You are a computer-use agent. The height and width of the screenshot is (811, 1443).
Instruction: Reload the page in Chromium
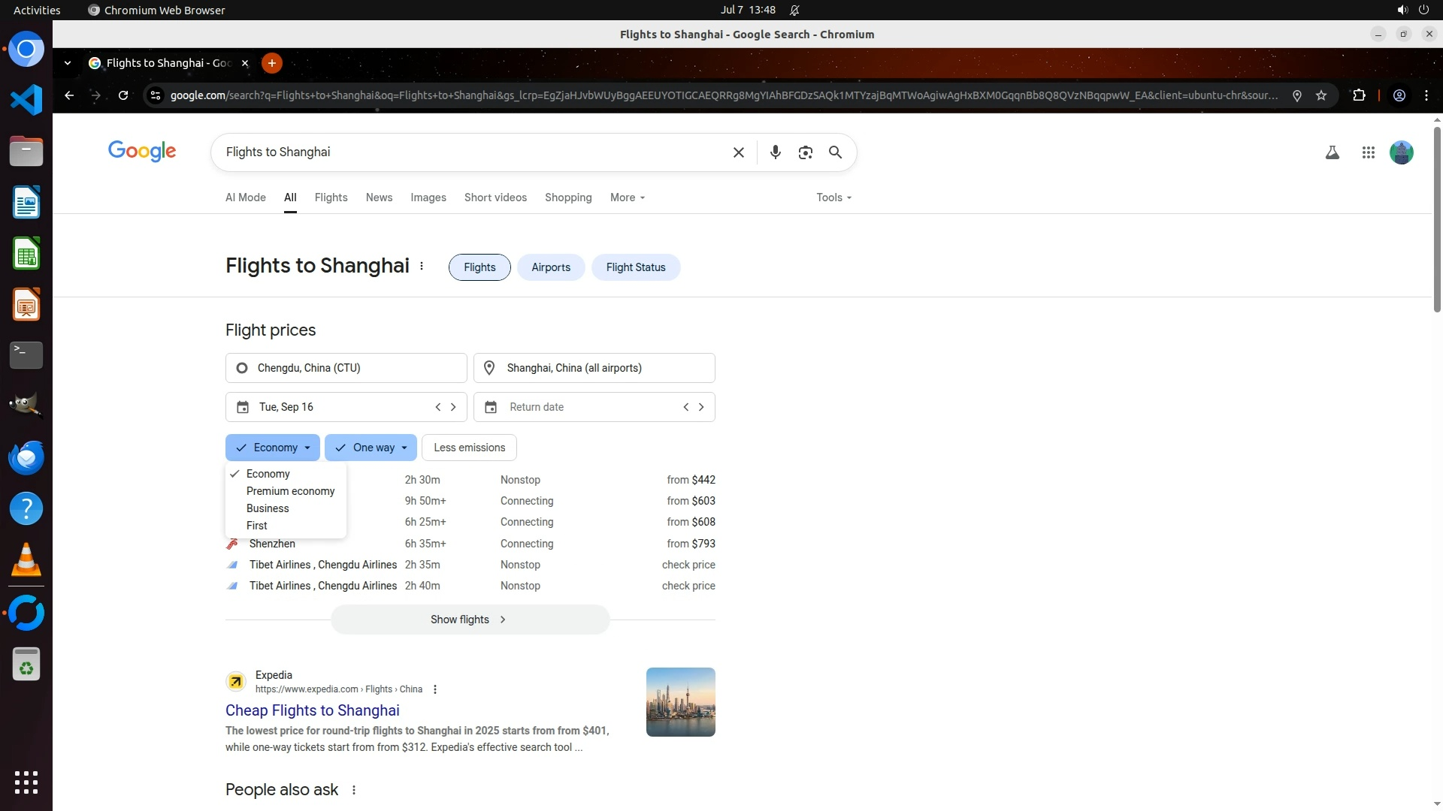[x=123, y=95]
